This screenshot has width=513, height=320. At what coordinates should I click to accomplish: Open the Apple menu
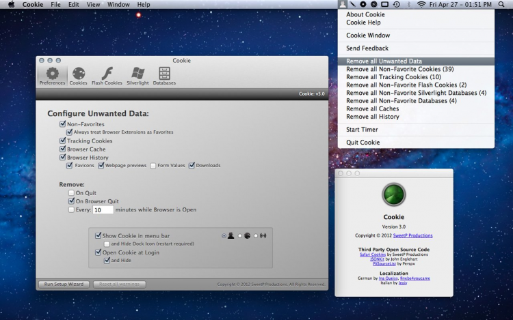tap(12, 4)
